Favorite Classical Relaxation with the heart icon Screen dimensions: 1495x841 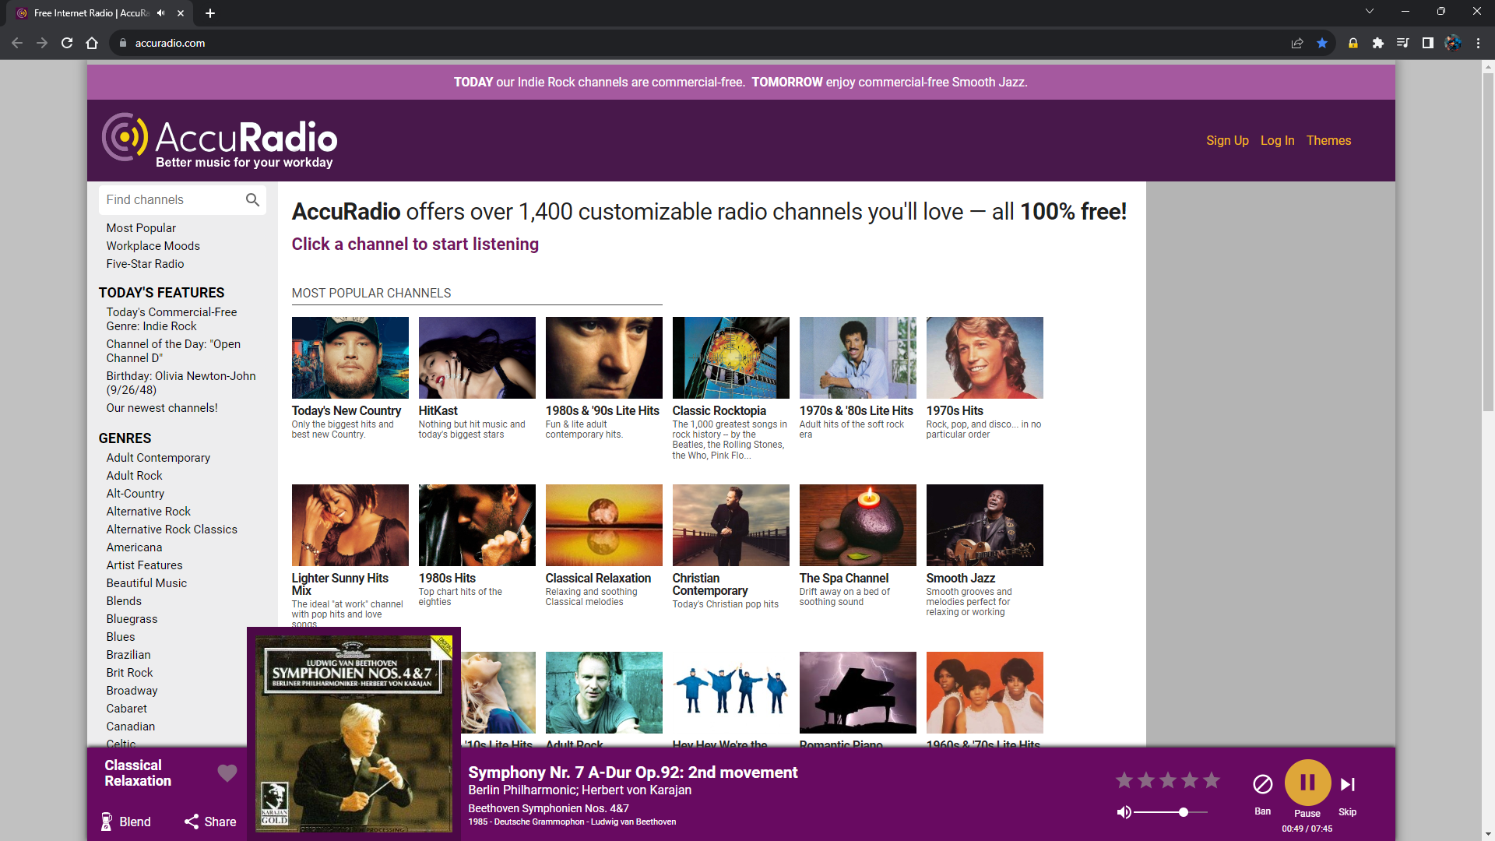click(x=227, y=773)
